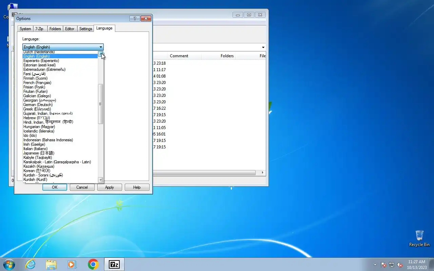Click the 7-Zip horizontal scrollbar right arrow
Viewport: 434px width, 271px height.
[263, 173]
